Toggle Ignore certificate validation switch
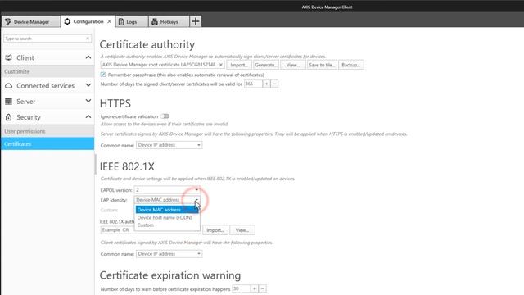This screenshot has width=524, height=295. [x=165, y=116]
